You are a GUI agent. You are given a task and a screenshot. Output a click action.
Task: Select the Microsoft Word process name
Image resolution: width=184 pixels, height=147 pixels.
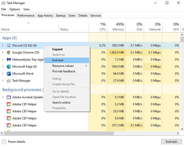coord(23,74)
